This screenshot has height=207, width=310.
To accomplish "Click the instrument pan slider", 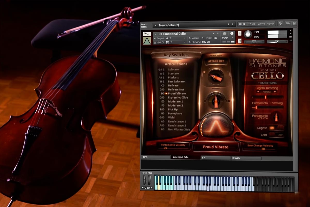I will coord(254,42).
